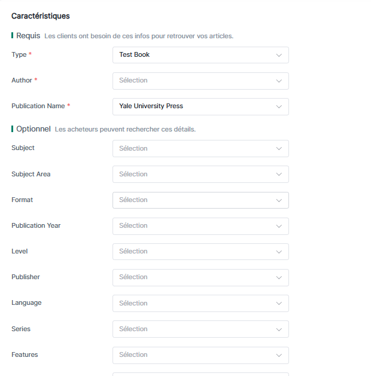Viewport: 371px width, 376px height.
Task: Click the chevron arrow in the Author field
Action: click(x=279, y=81)
